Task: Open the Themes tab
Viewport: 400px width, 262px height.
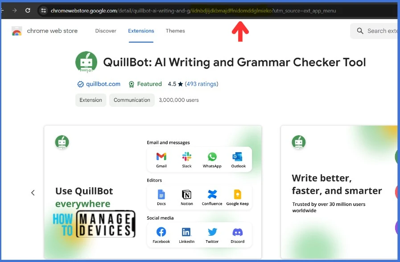Action: click(x=175, y=31)
